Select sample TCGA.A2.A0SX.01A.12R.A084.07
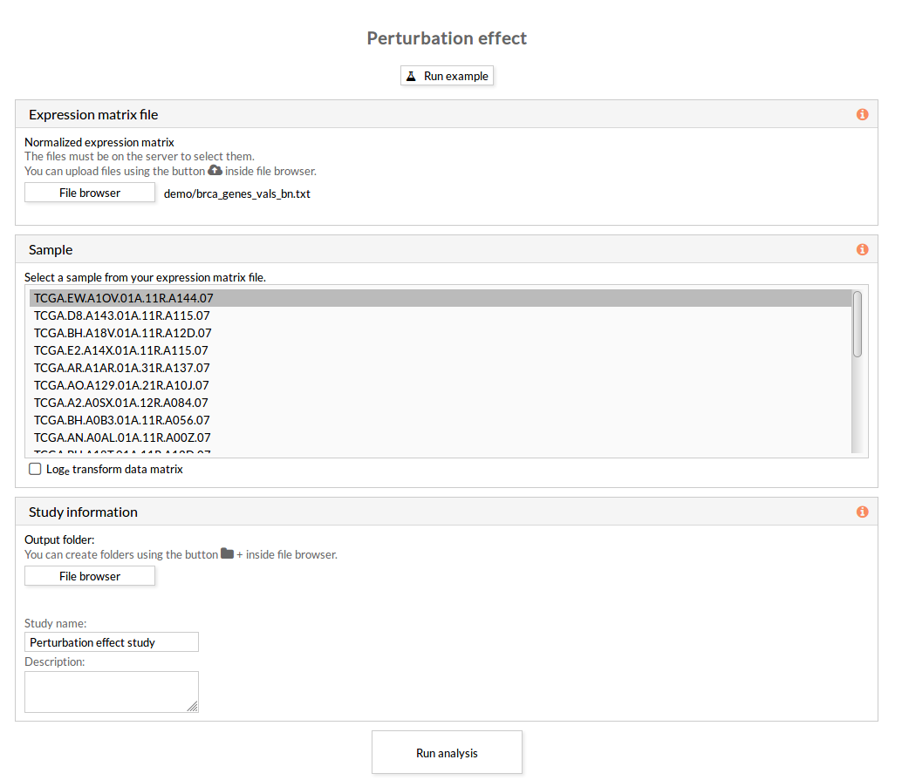The image size is (902, 780). coord(121,403)
